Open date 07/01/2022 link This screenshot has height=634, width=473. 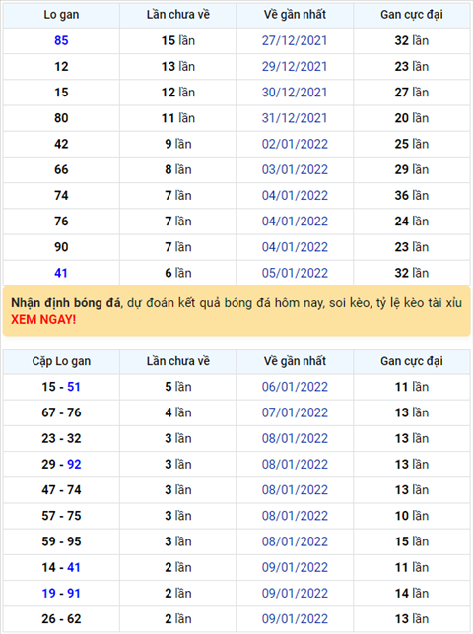295,412
